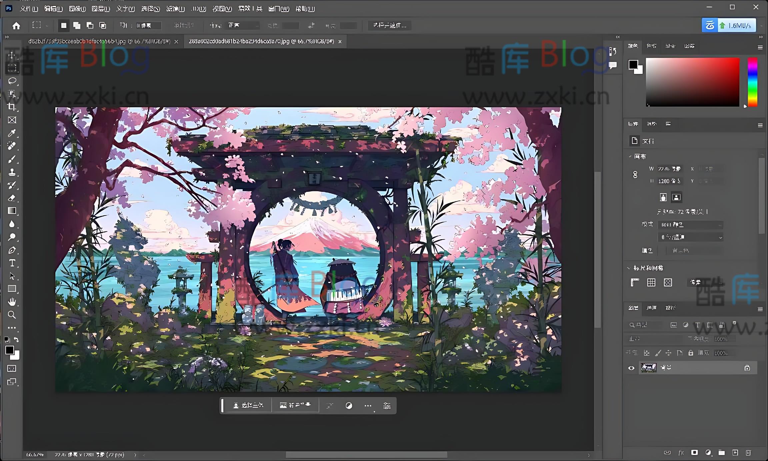Select the Clone Stamp tool
Screen dimensions: 768x461
(x=12, y=172)
